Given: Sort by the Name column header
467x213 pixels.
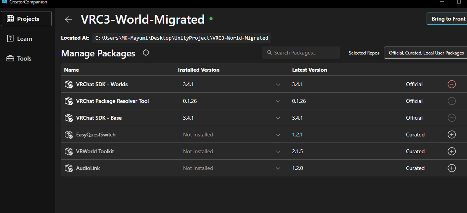Looking at the screenshot, I should tap(72, 70).
